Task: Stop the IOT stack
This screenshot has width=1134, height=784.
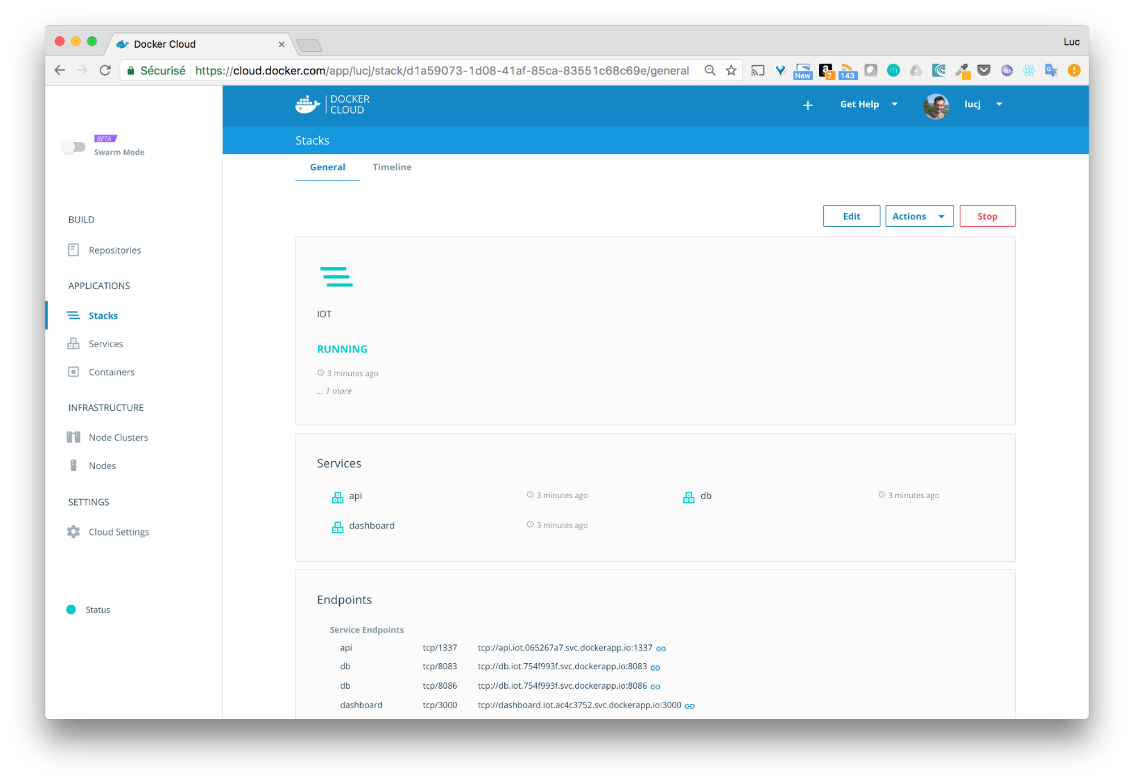Action: [x=987, y=216]
